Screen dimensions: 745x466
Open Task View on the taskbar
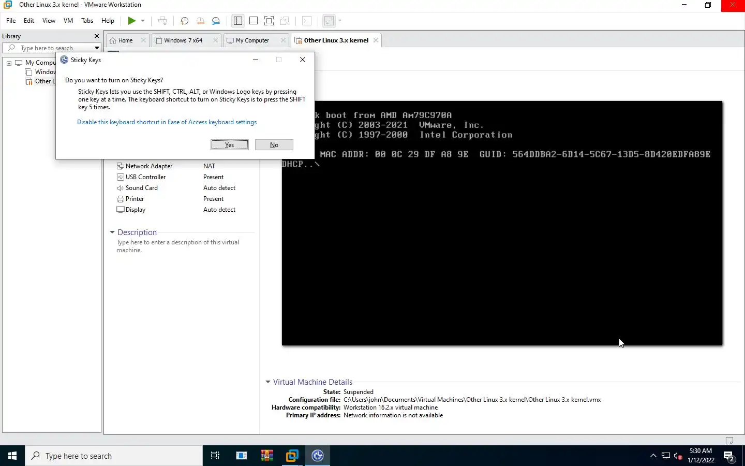(215, 456)
